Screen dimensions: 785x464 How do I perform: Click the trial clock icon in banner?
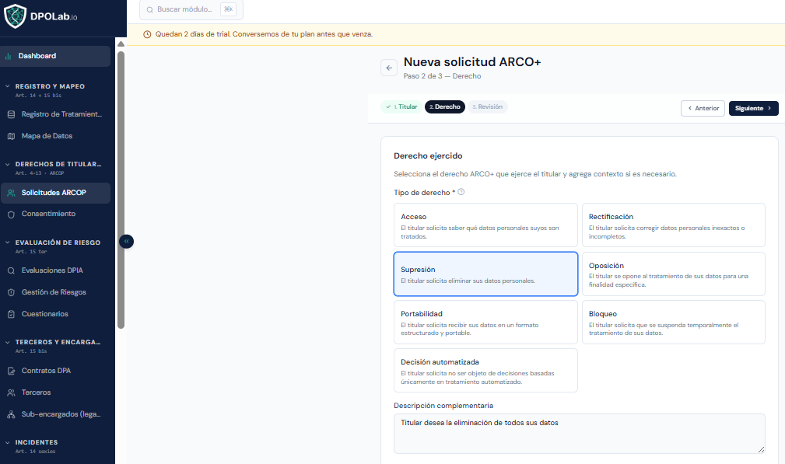coord(147,34)
